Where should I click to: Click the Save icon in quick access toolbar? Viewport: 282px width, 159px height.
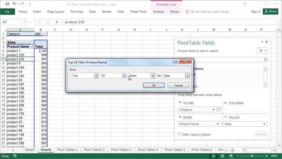click(x=7, y=4)
